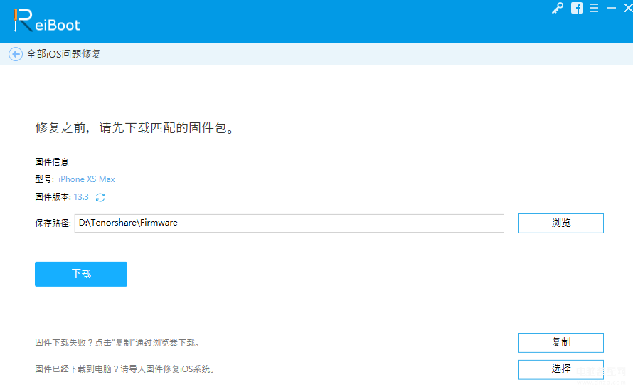Click the 固件已经下载到电脑 hint text
Screen dimensions: 633x392
coord(124,369)
